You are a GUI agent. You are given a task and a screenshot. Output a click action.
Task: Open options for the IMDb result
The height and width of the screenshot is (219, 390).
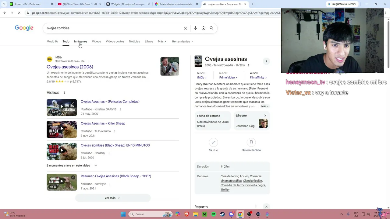pyautogui.click(x=89, y=61)
